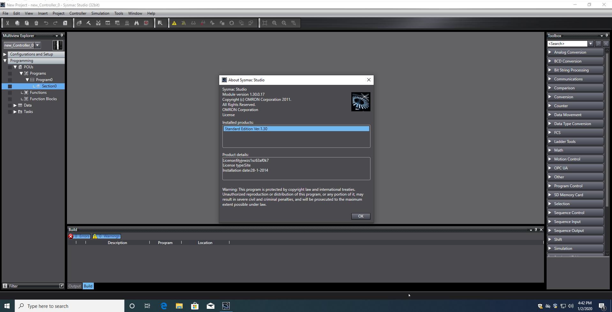Image resolution: width=612 pixels, height=312 pixels.
Task: Toggle the 0 Errors filter in Build
Action: click(x=79, y=236)
